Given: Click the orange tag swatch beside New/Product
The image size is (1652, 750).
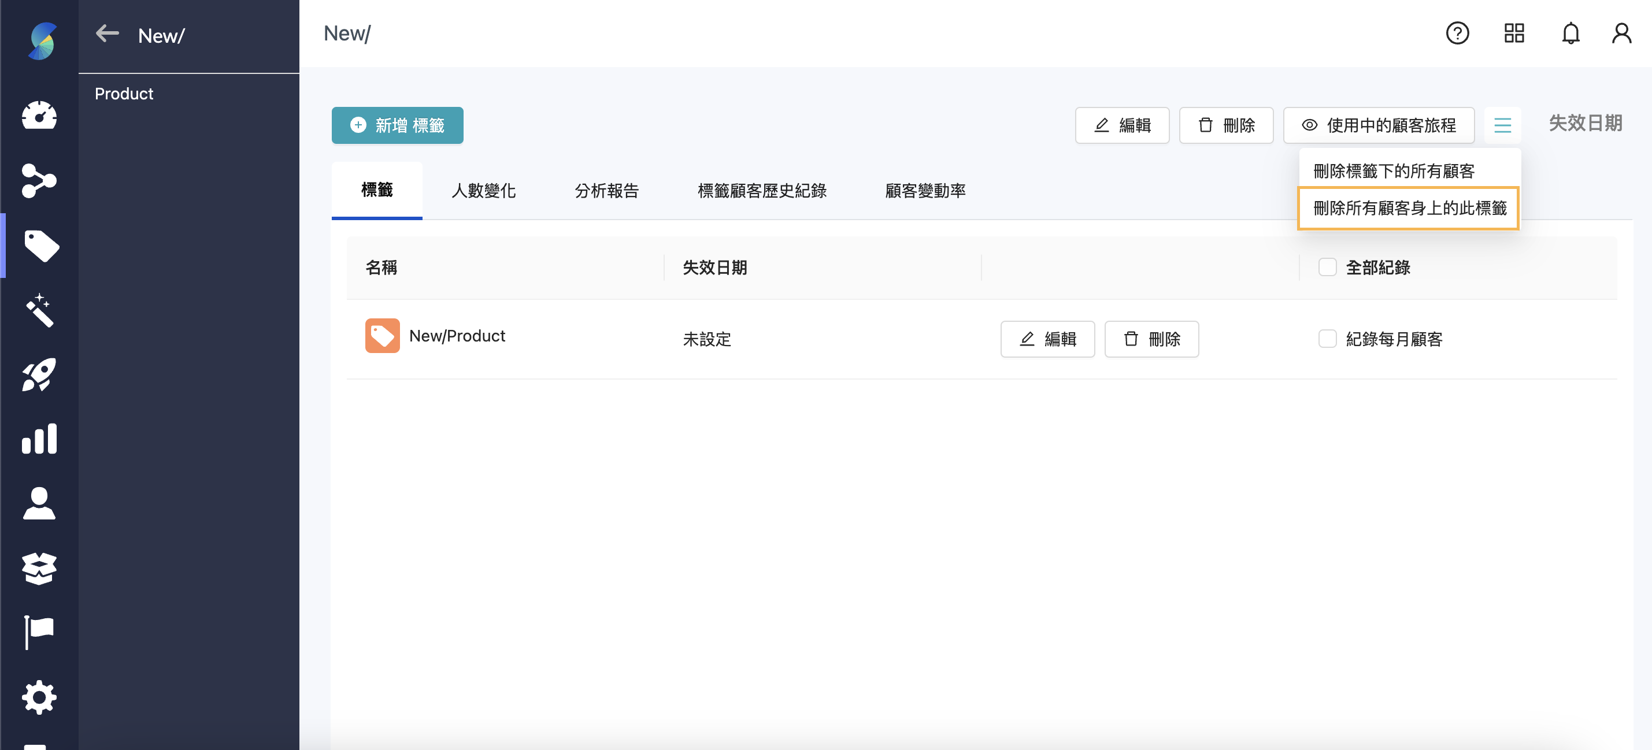Looking at the screenshot, I should 382,335.
